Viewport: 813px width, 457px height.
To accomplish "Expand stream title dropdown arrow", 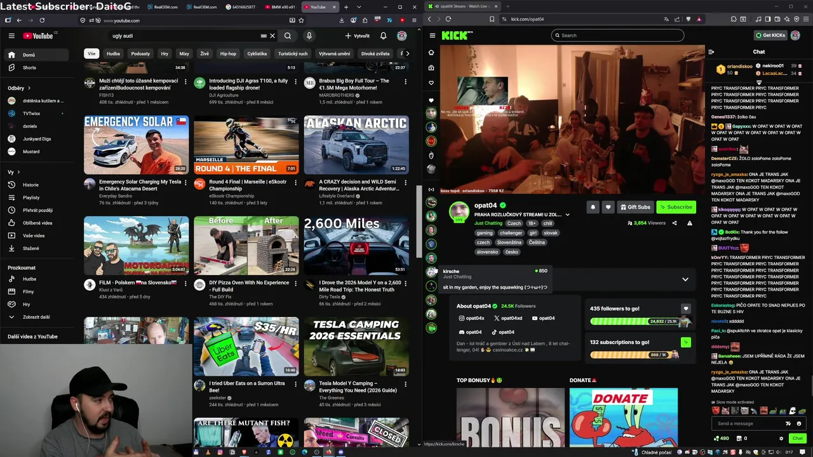I will (567, 215).
